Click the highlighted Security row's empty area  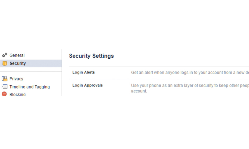tap(44, 64)
